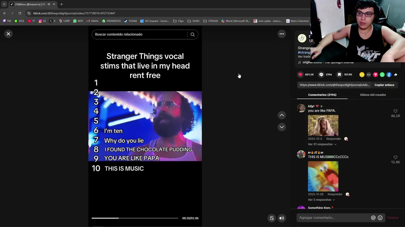Get the embed code icon
The height and width of the screenshot is (227, 405).
(369, 75)
